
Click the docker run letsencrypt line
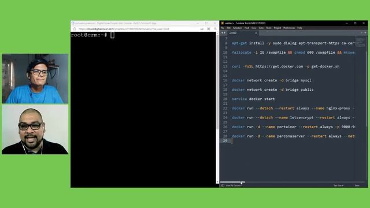(293, 117)
